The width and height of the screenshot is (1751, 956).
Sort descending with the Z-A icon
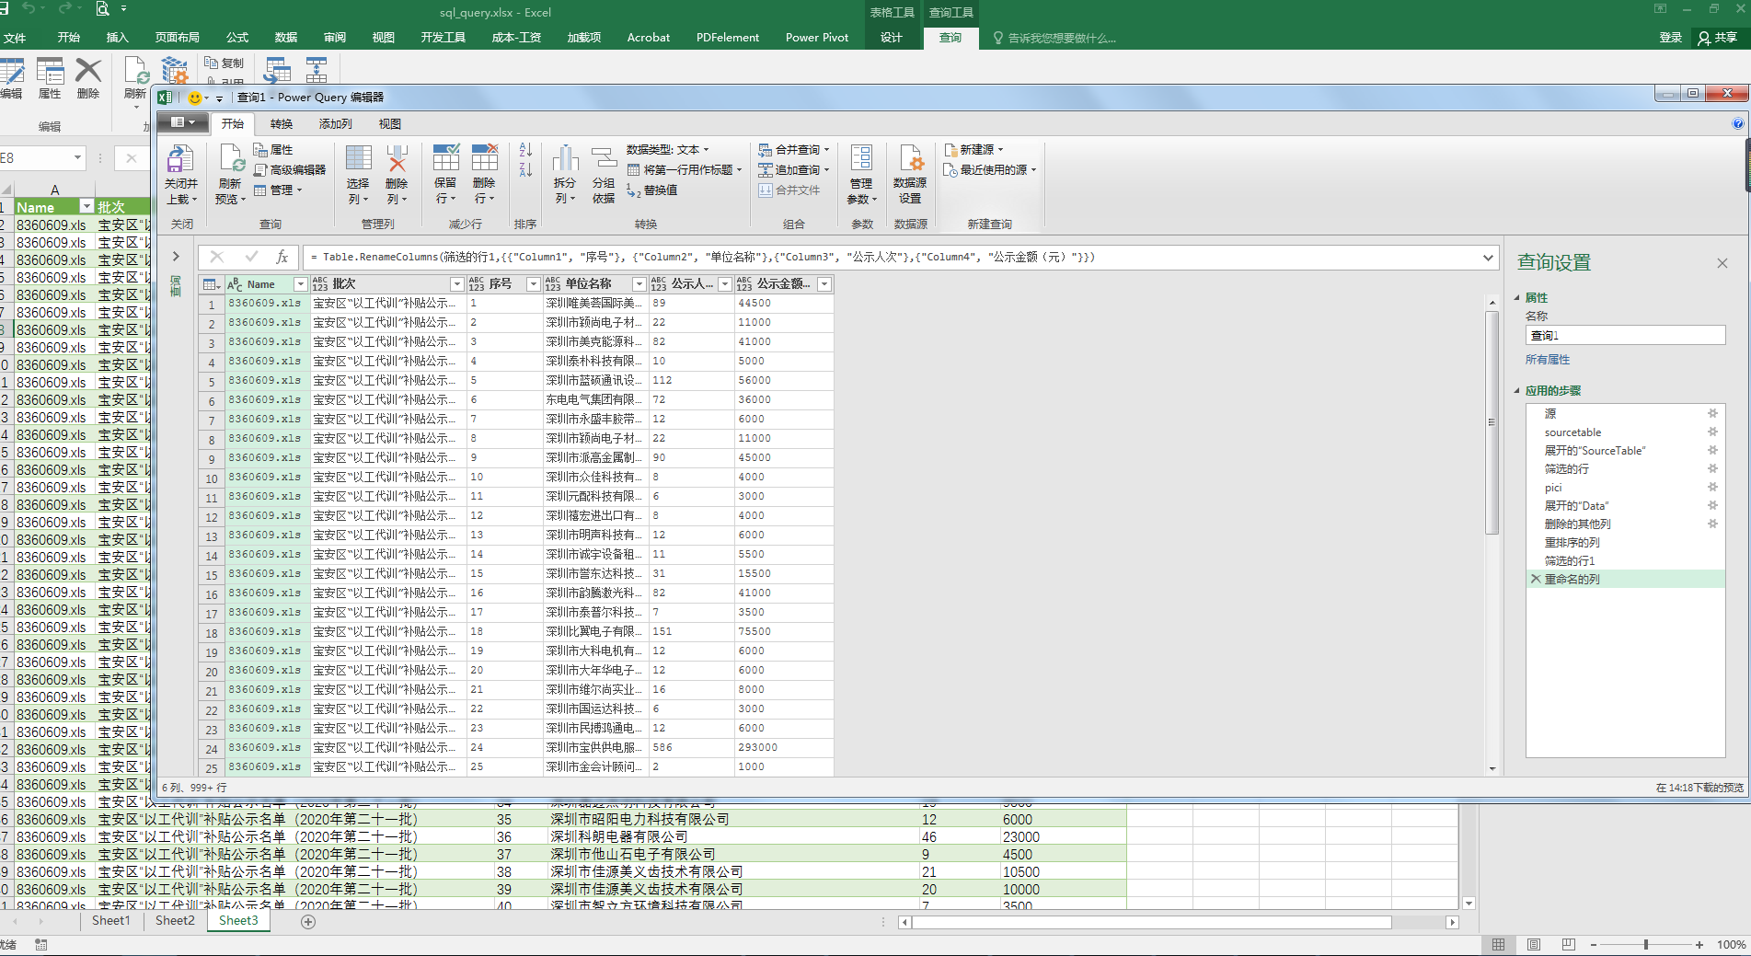click(525, 169)
